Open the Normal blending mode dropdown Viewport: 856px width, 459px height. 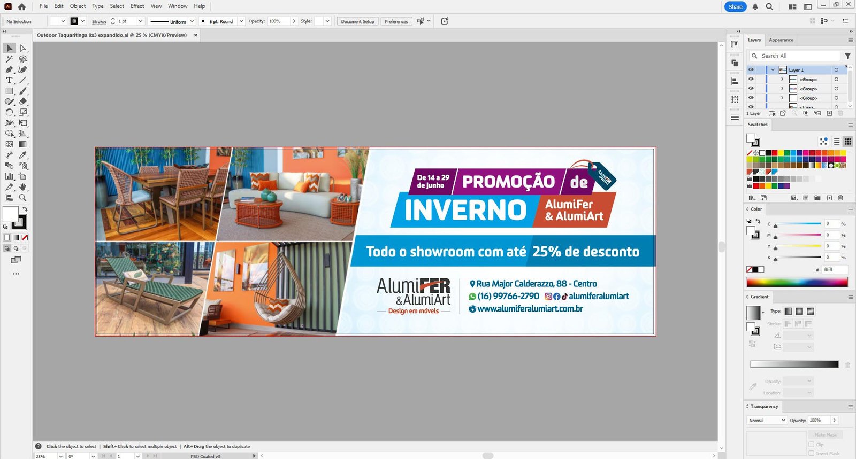click(767, 421)
